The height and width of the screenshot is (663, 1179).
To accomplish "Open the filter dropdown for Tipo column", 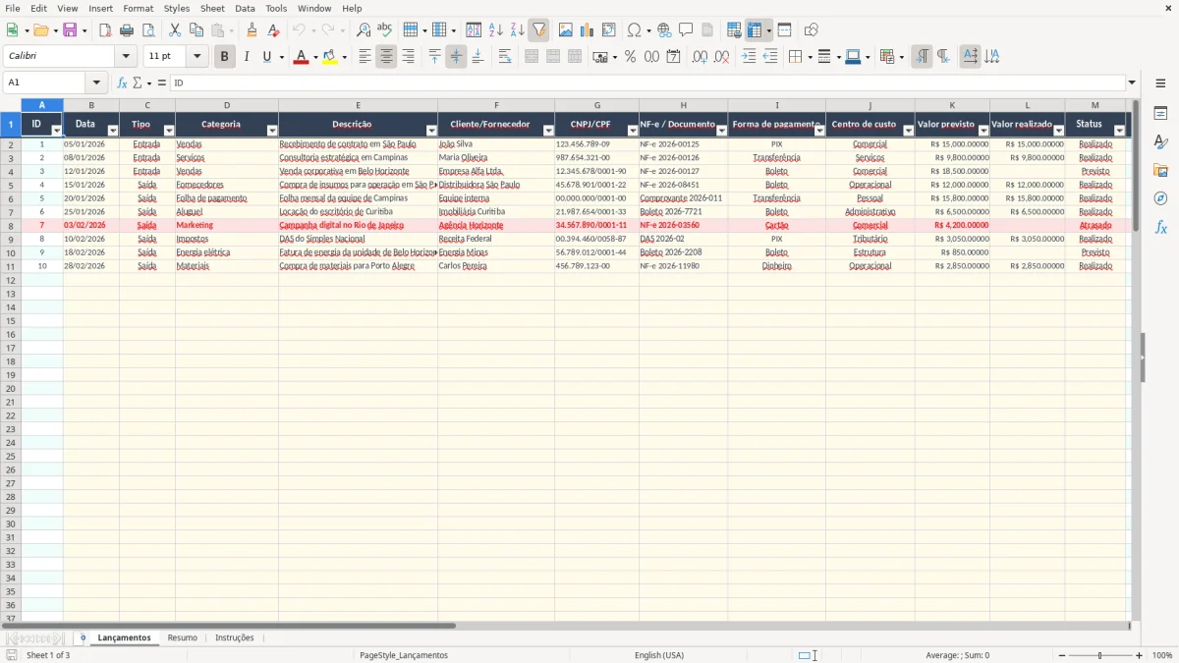I will (x=169, y=131).
